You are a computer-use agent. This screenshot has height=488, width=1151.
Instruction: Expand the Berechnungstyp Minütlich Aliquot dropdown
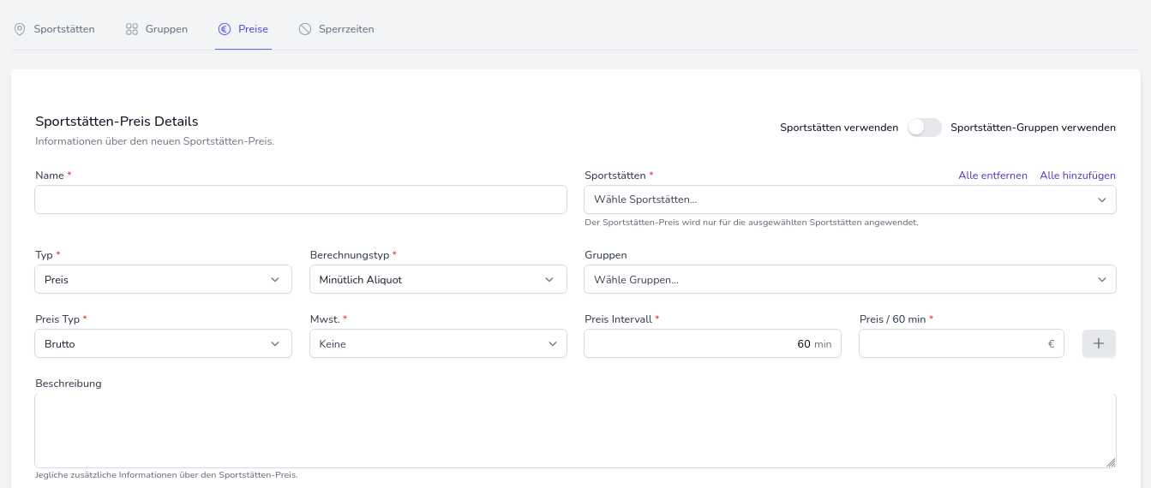[437, 279]
